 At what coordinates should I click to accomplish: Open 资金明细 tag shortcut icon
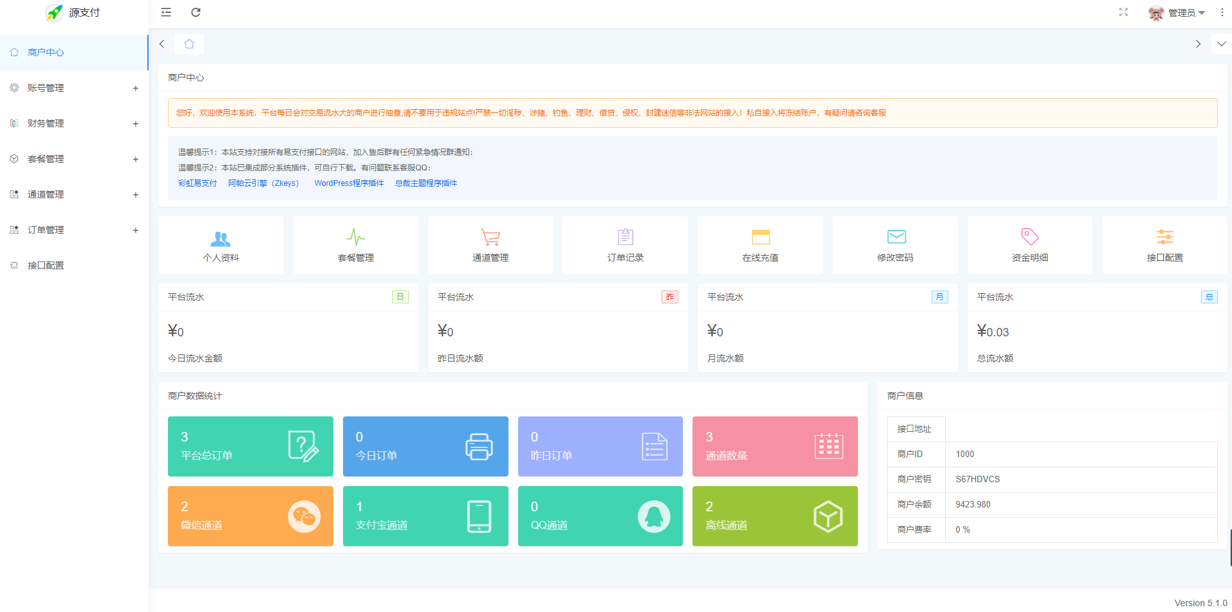tap(1030, 237)
